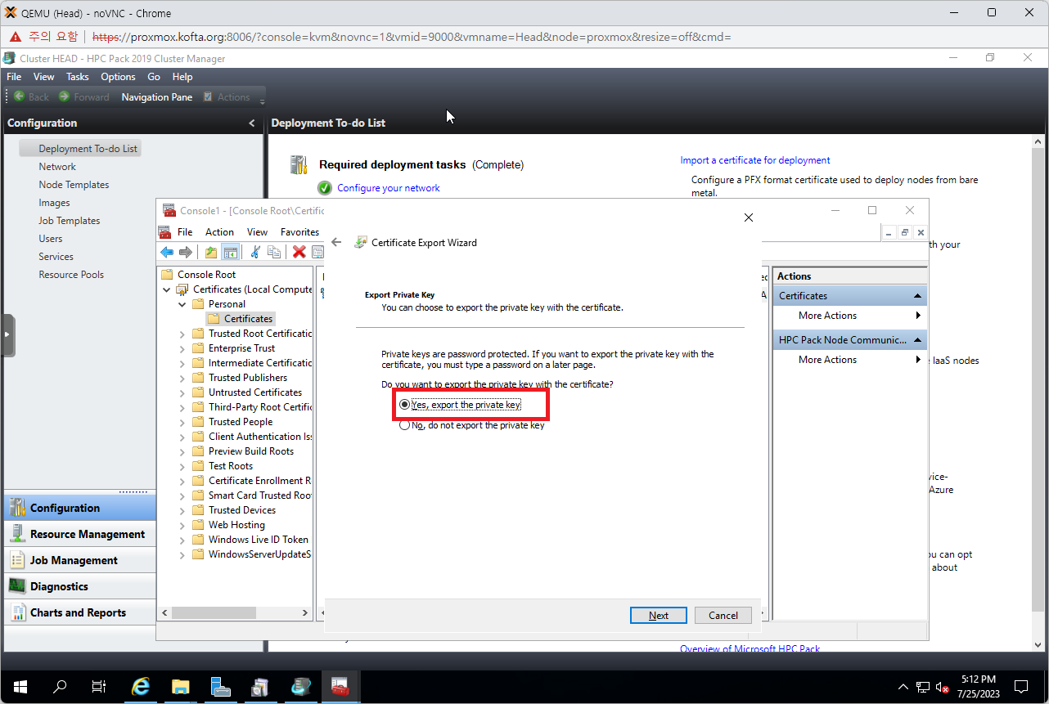Open Internet Explorer from the taskbar

[141, 687]
